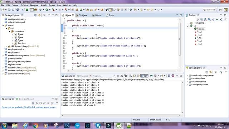
Task: Click the Quick Access search field
Action: pos(209,10)
